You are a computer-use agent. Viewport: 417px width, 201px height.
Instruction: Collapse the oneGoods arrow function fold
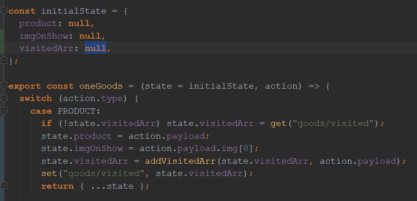pyautogui.click(x=4, y=86)
